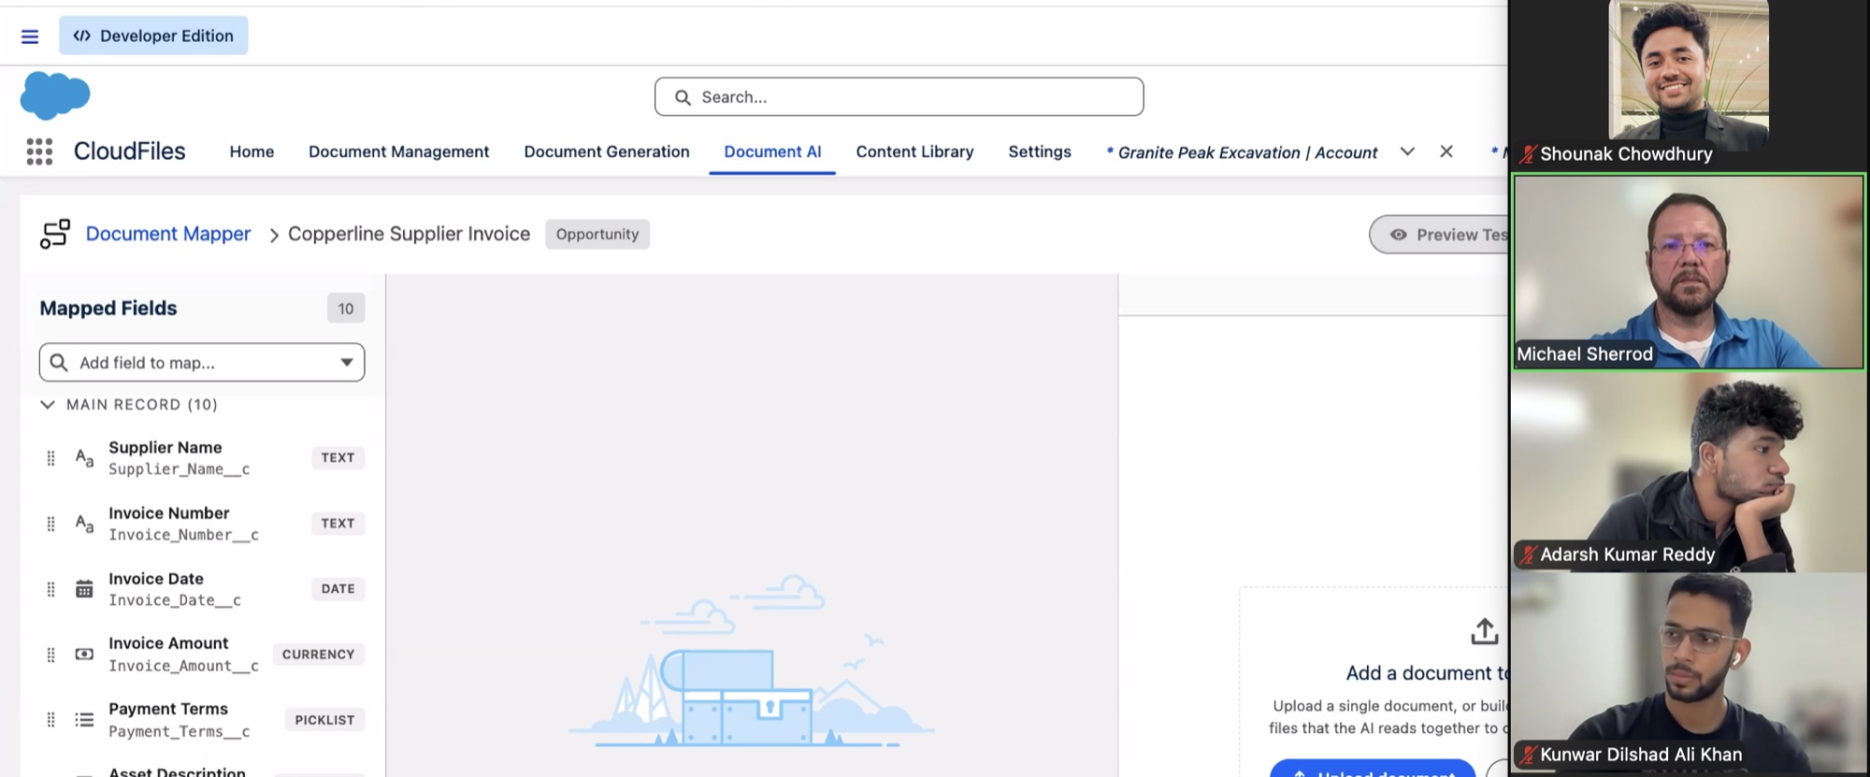1870x777 pixels.
Task: Click Shounak Chowdhury's muted microphone icon
Action: [x=1528, y=154]
